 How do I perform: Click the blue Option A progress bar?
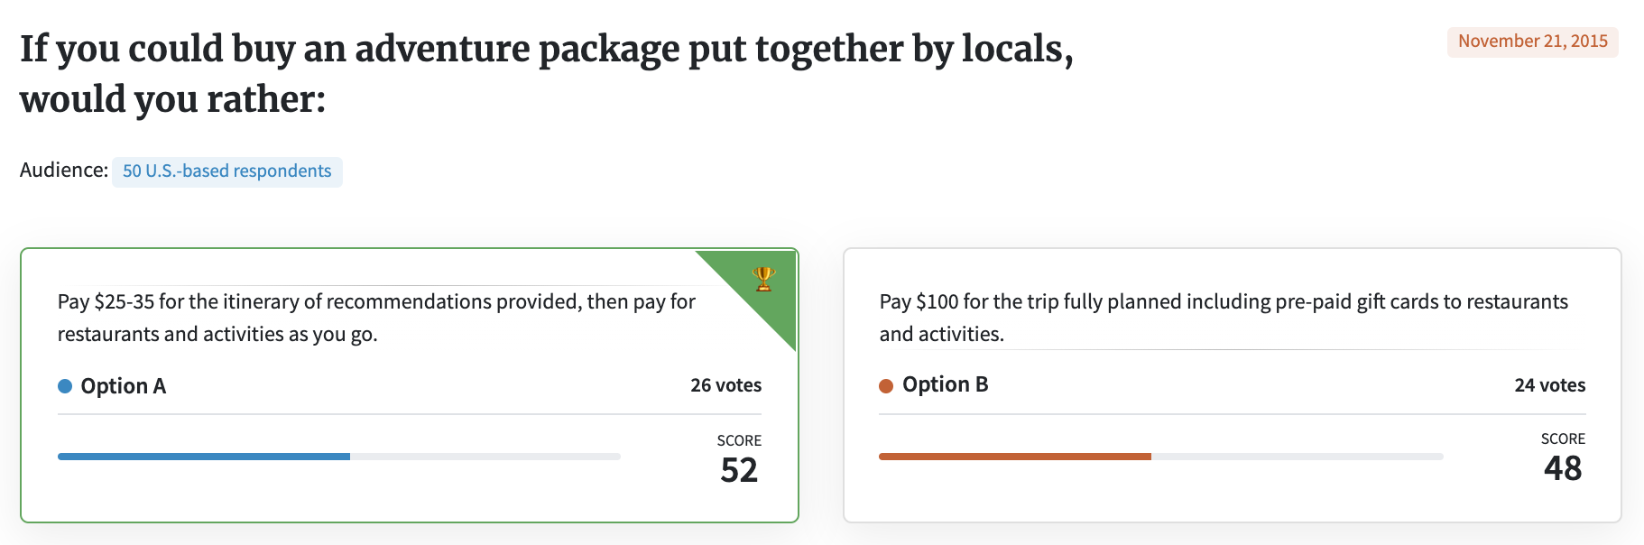[339, 457]
